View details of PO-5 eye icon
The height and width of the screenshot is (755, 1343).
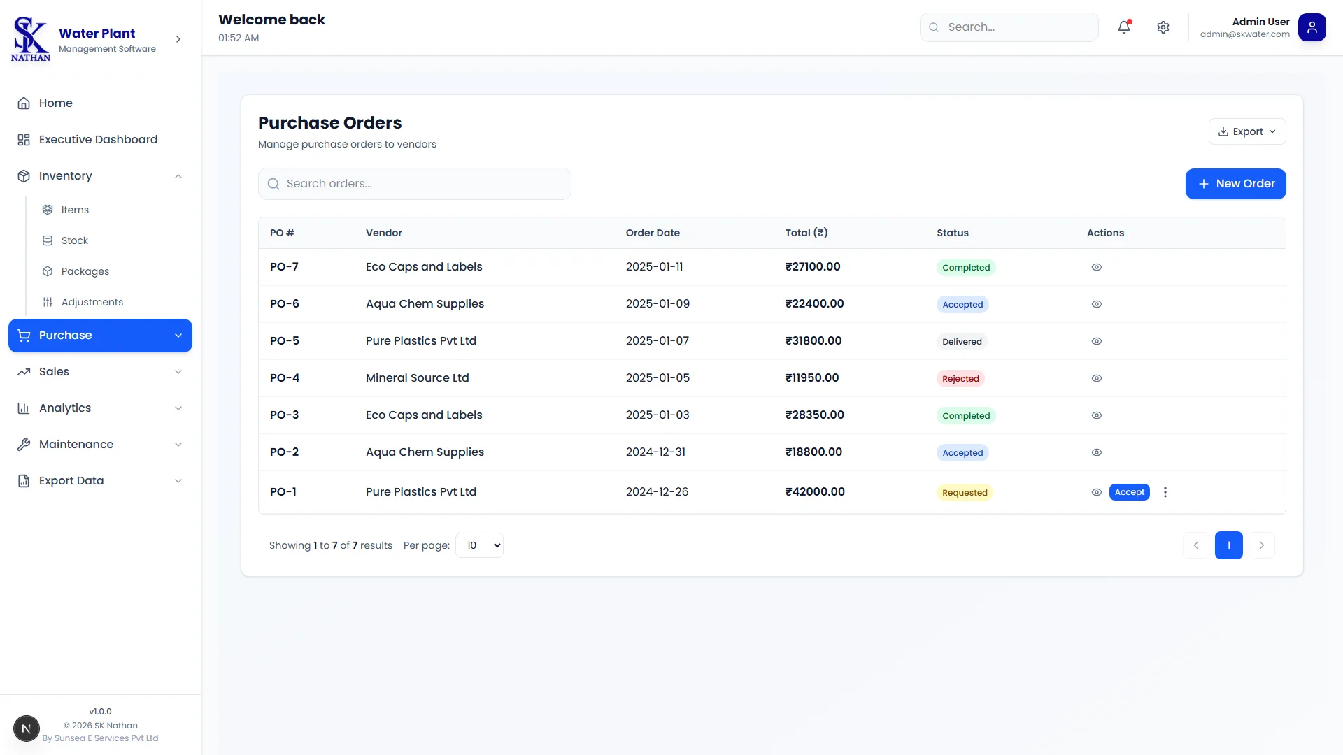tap(1096, 341)
